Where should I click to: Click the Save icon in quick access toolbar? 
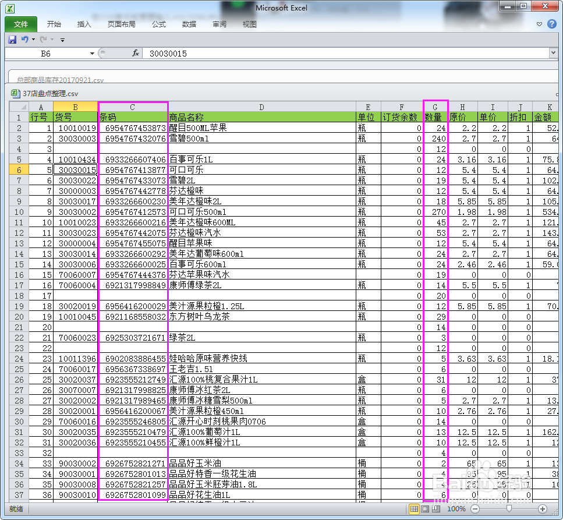pos(12,40)
